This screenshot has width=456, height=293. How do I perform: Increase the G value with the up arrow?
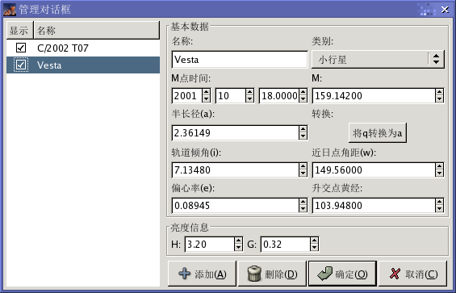tap(314, 241)
